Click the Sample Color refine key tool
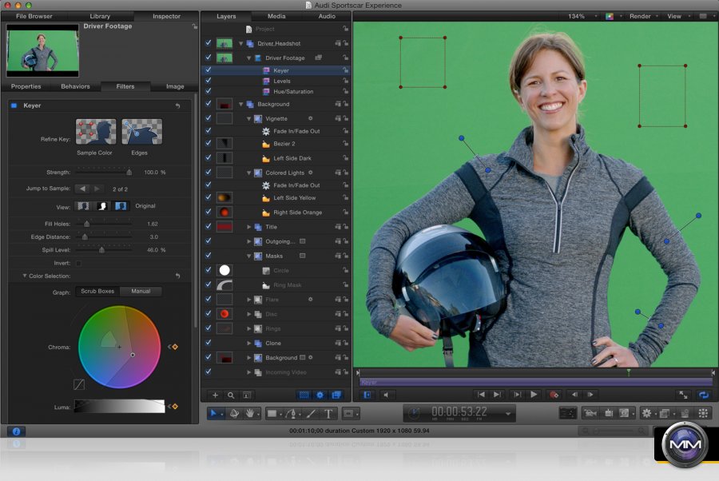 pyautogui.click(x=96, y=133)
